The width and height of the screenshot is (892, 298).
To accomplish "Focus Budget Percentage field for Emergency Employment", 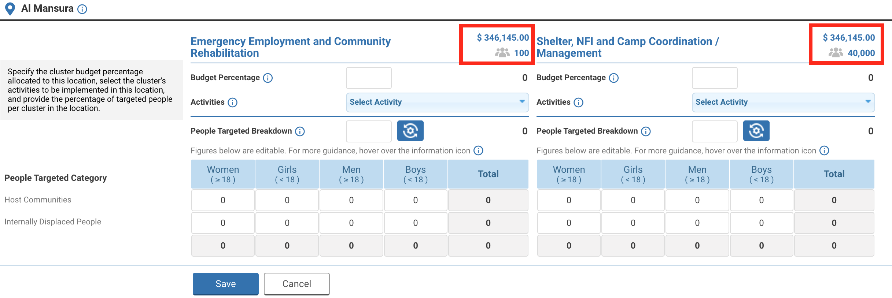I will click(x=369, y=78).
